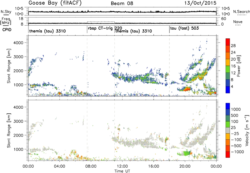Screen dimensions: 250x173
Task: Click the 'Goose Bay (fitACF)' title text
Action: tap(55, 3)
